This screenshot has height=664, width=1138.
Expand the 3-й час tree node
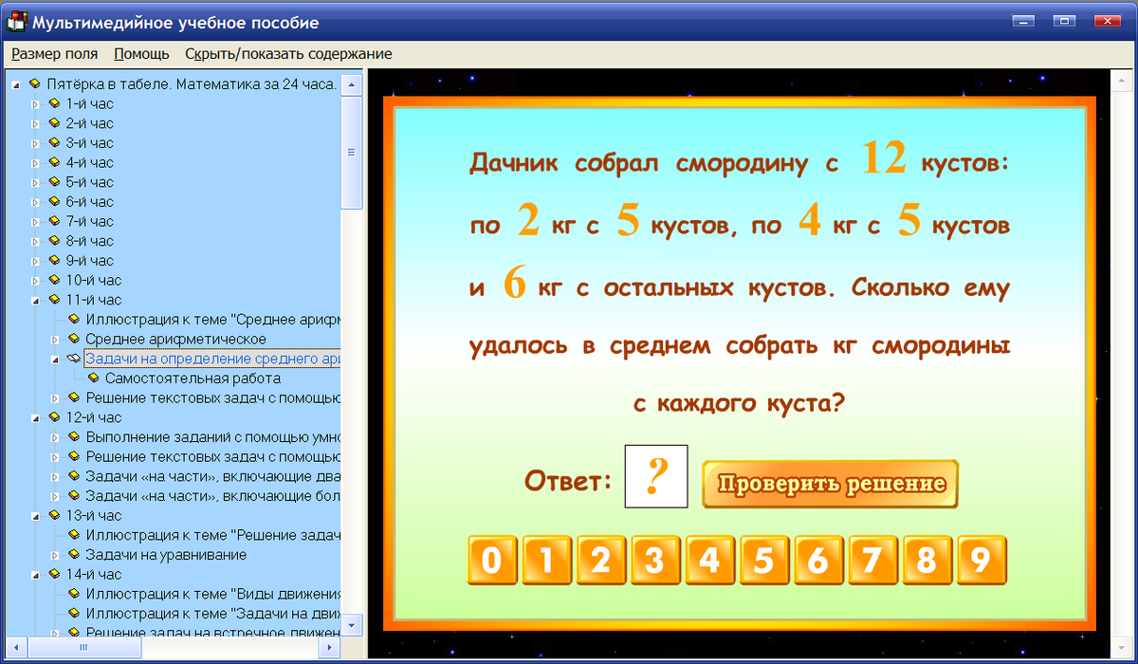[36, 142]
